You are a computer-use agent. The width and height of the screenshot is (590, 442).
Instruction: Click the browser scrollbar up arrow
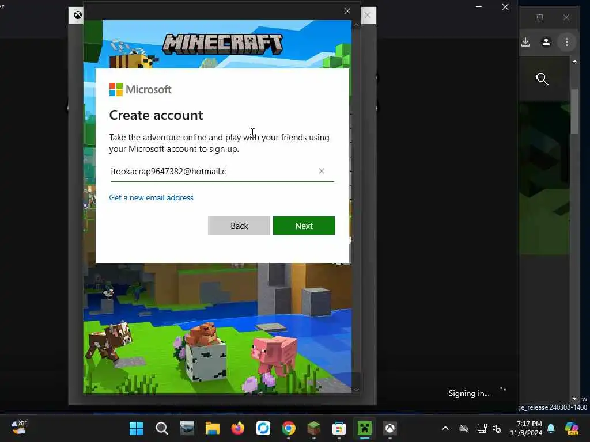574,61
